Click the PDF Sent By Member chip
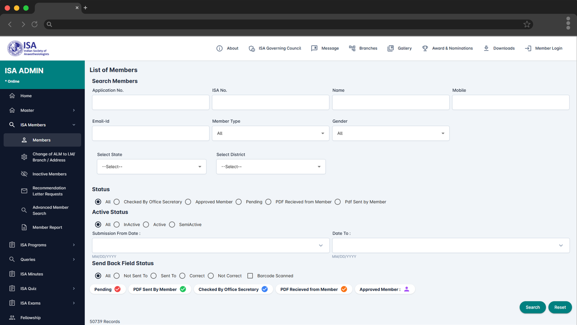 point(159,289)
